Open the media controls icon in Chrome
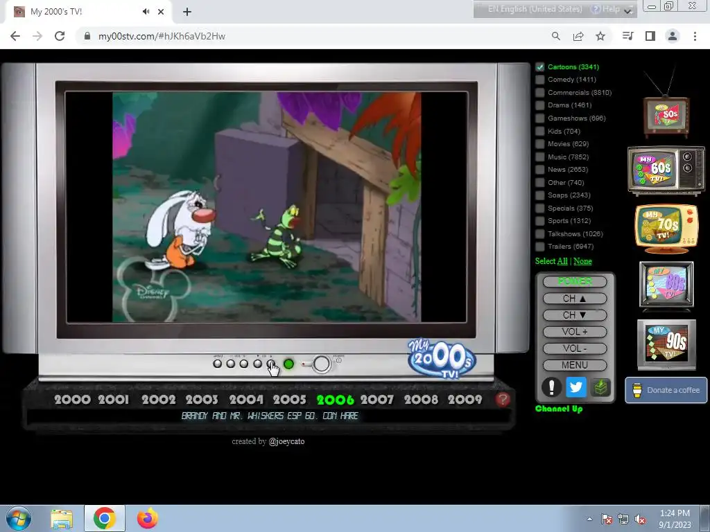Screen dimensions: 710x532 tap(628, 36)
